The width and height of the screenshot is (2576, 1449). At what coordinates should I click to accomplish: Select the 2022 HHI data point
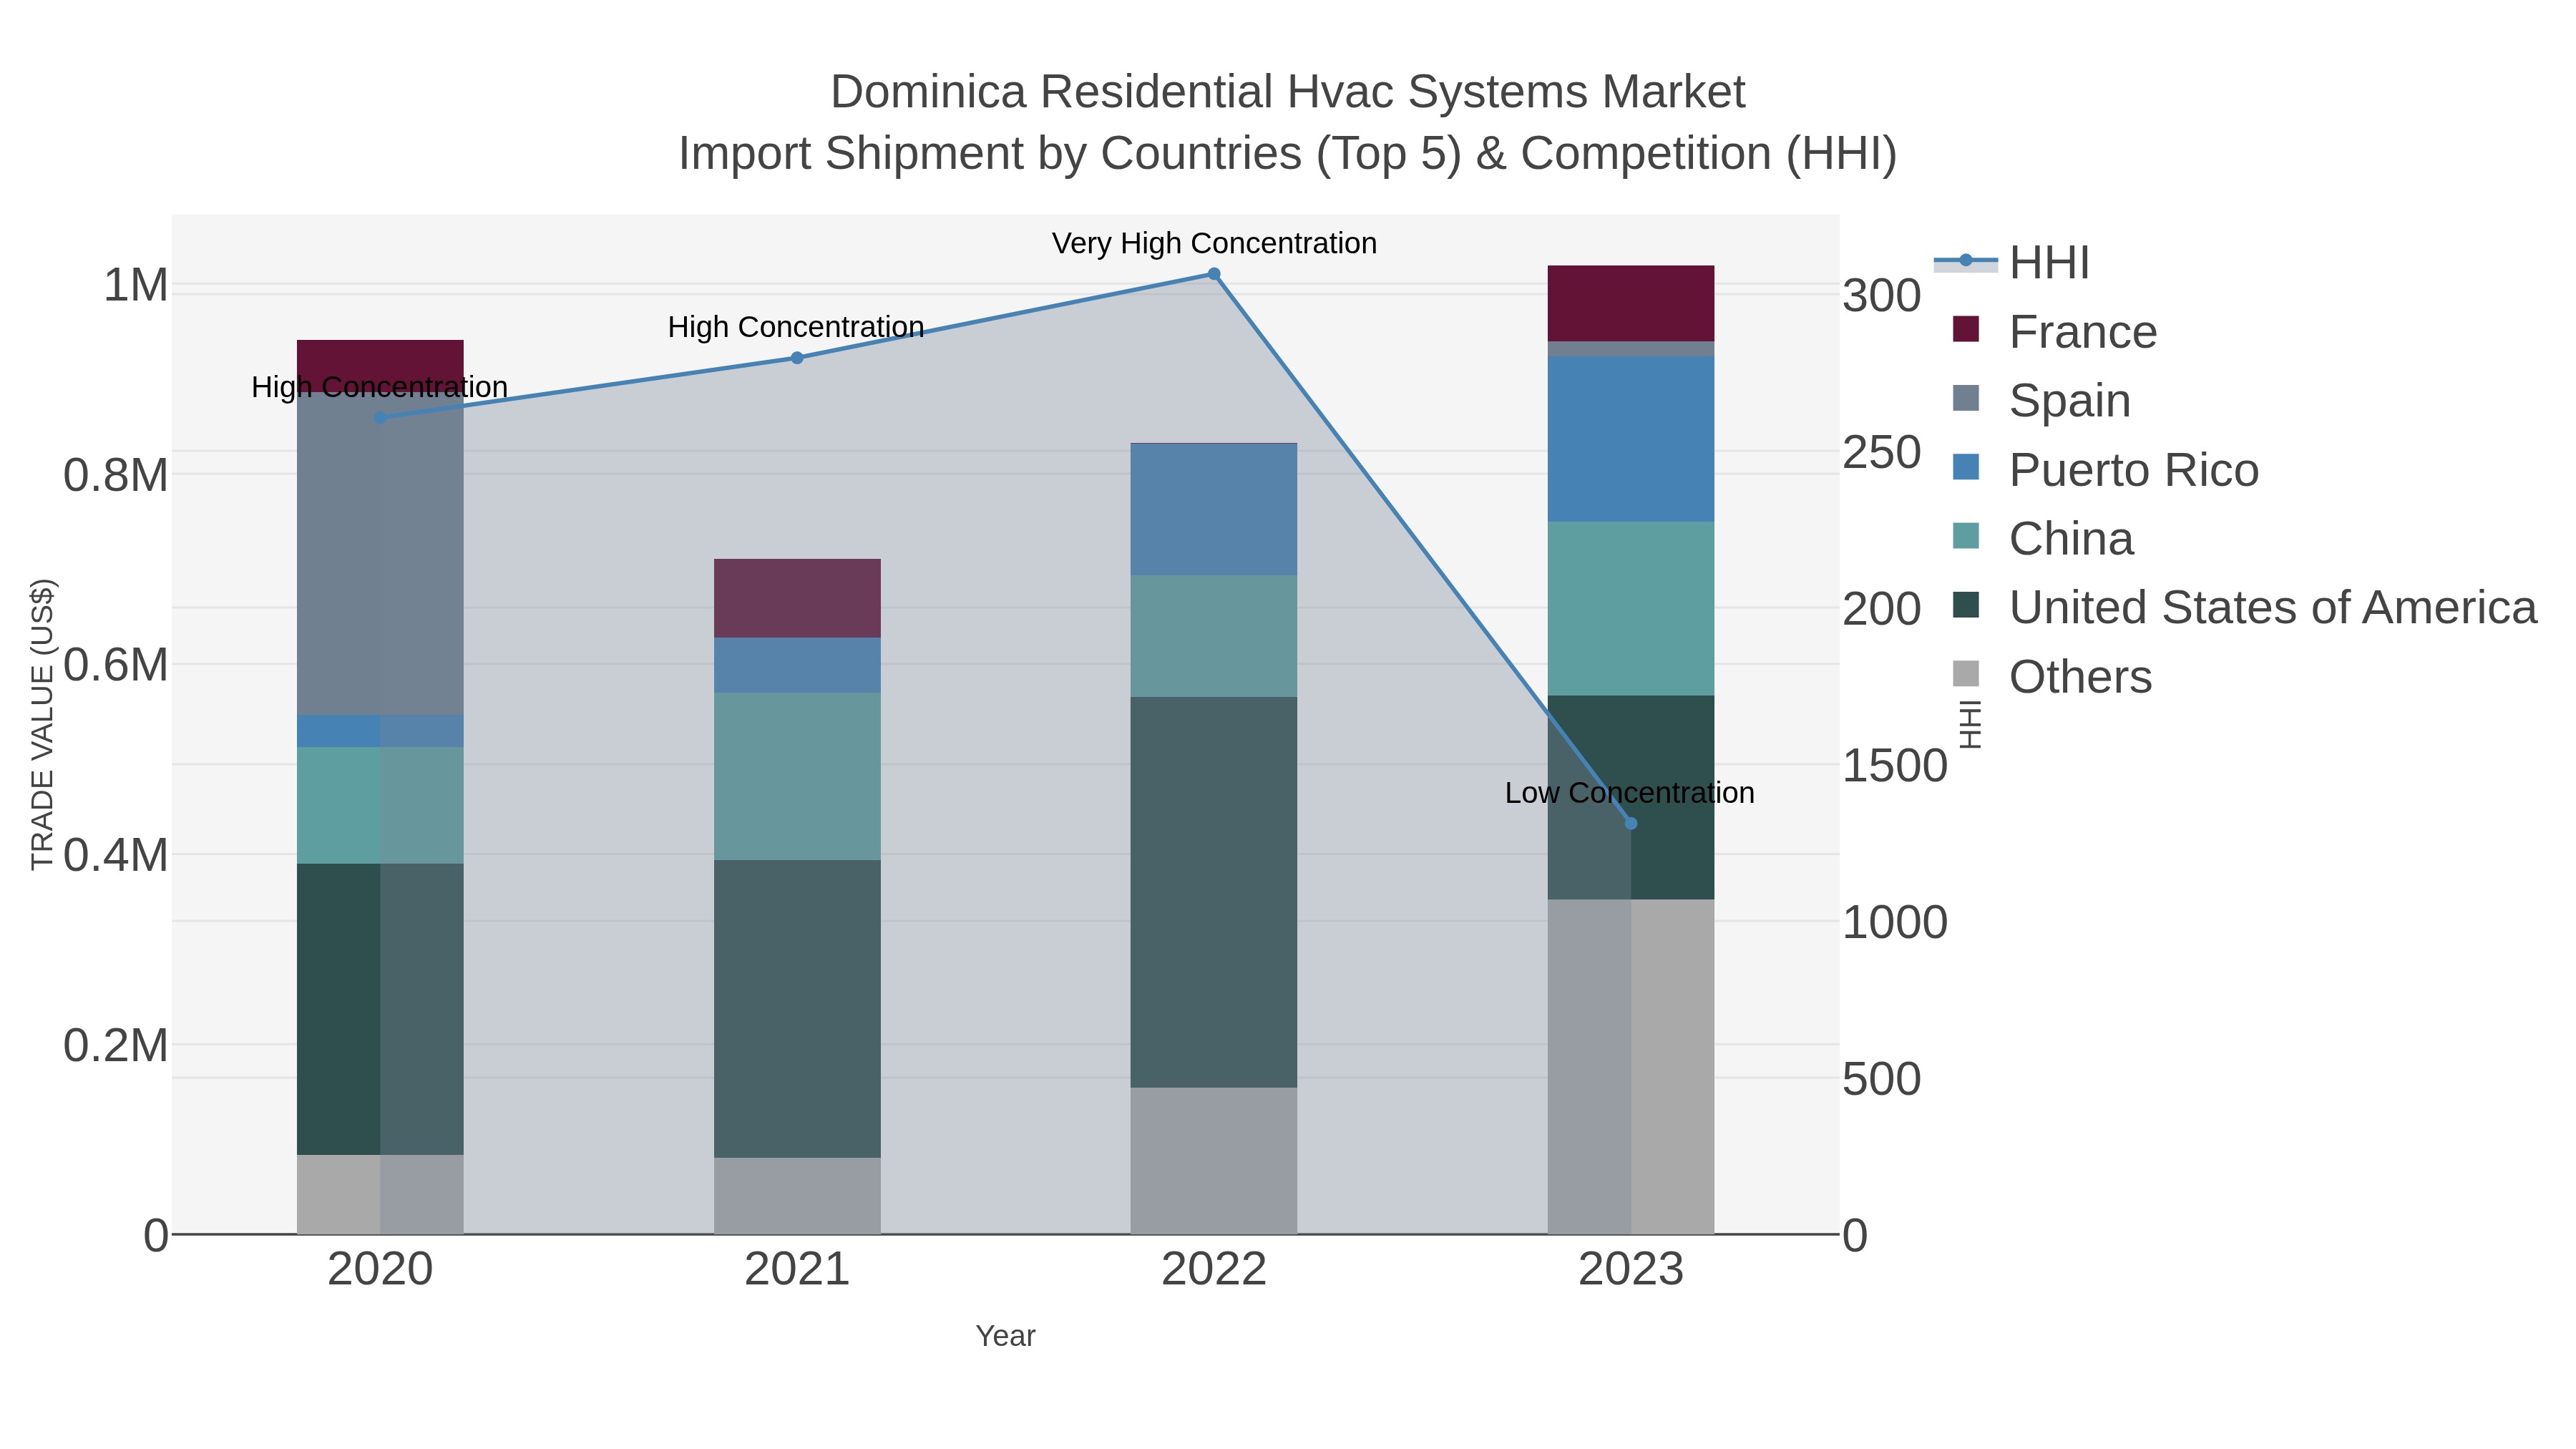(1214, 274)
